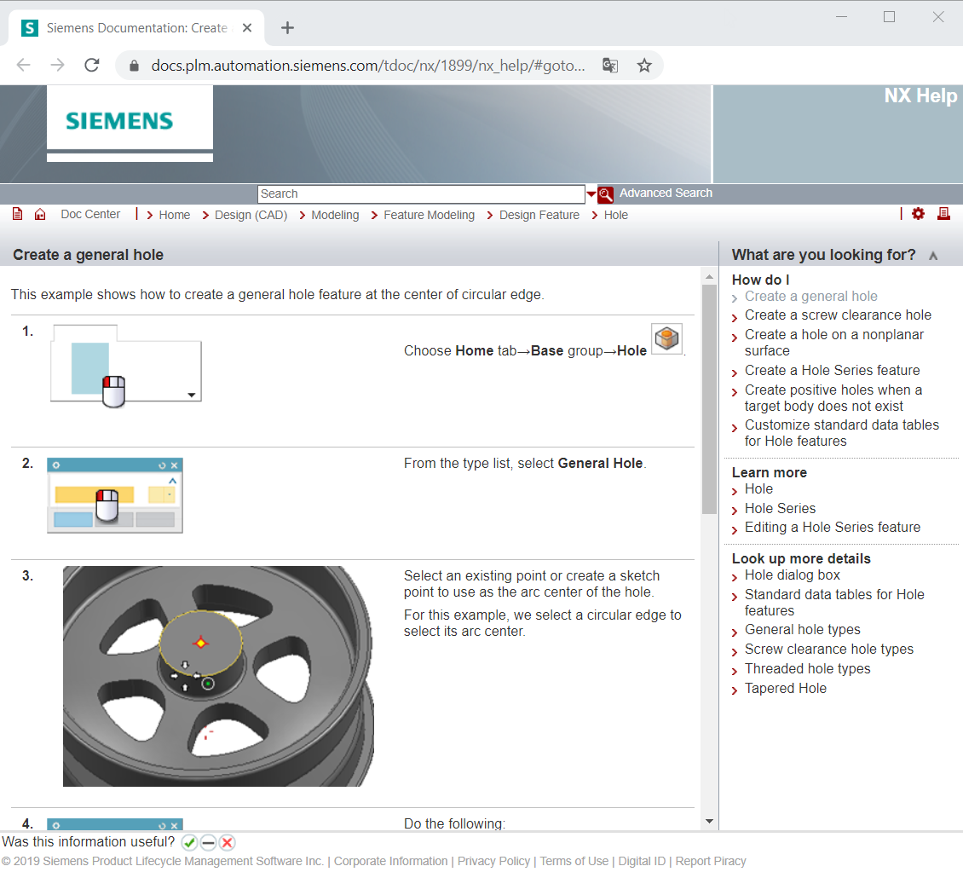Bookmark this page with the star icon

click(x=643, y=65)
